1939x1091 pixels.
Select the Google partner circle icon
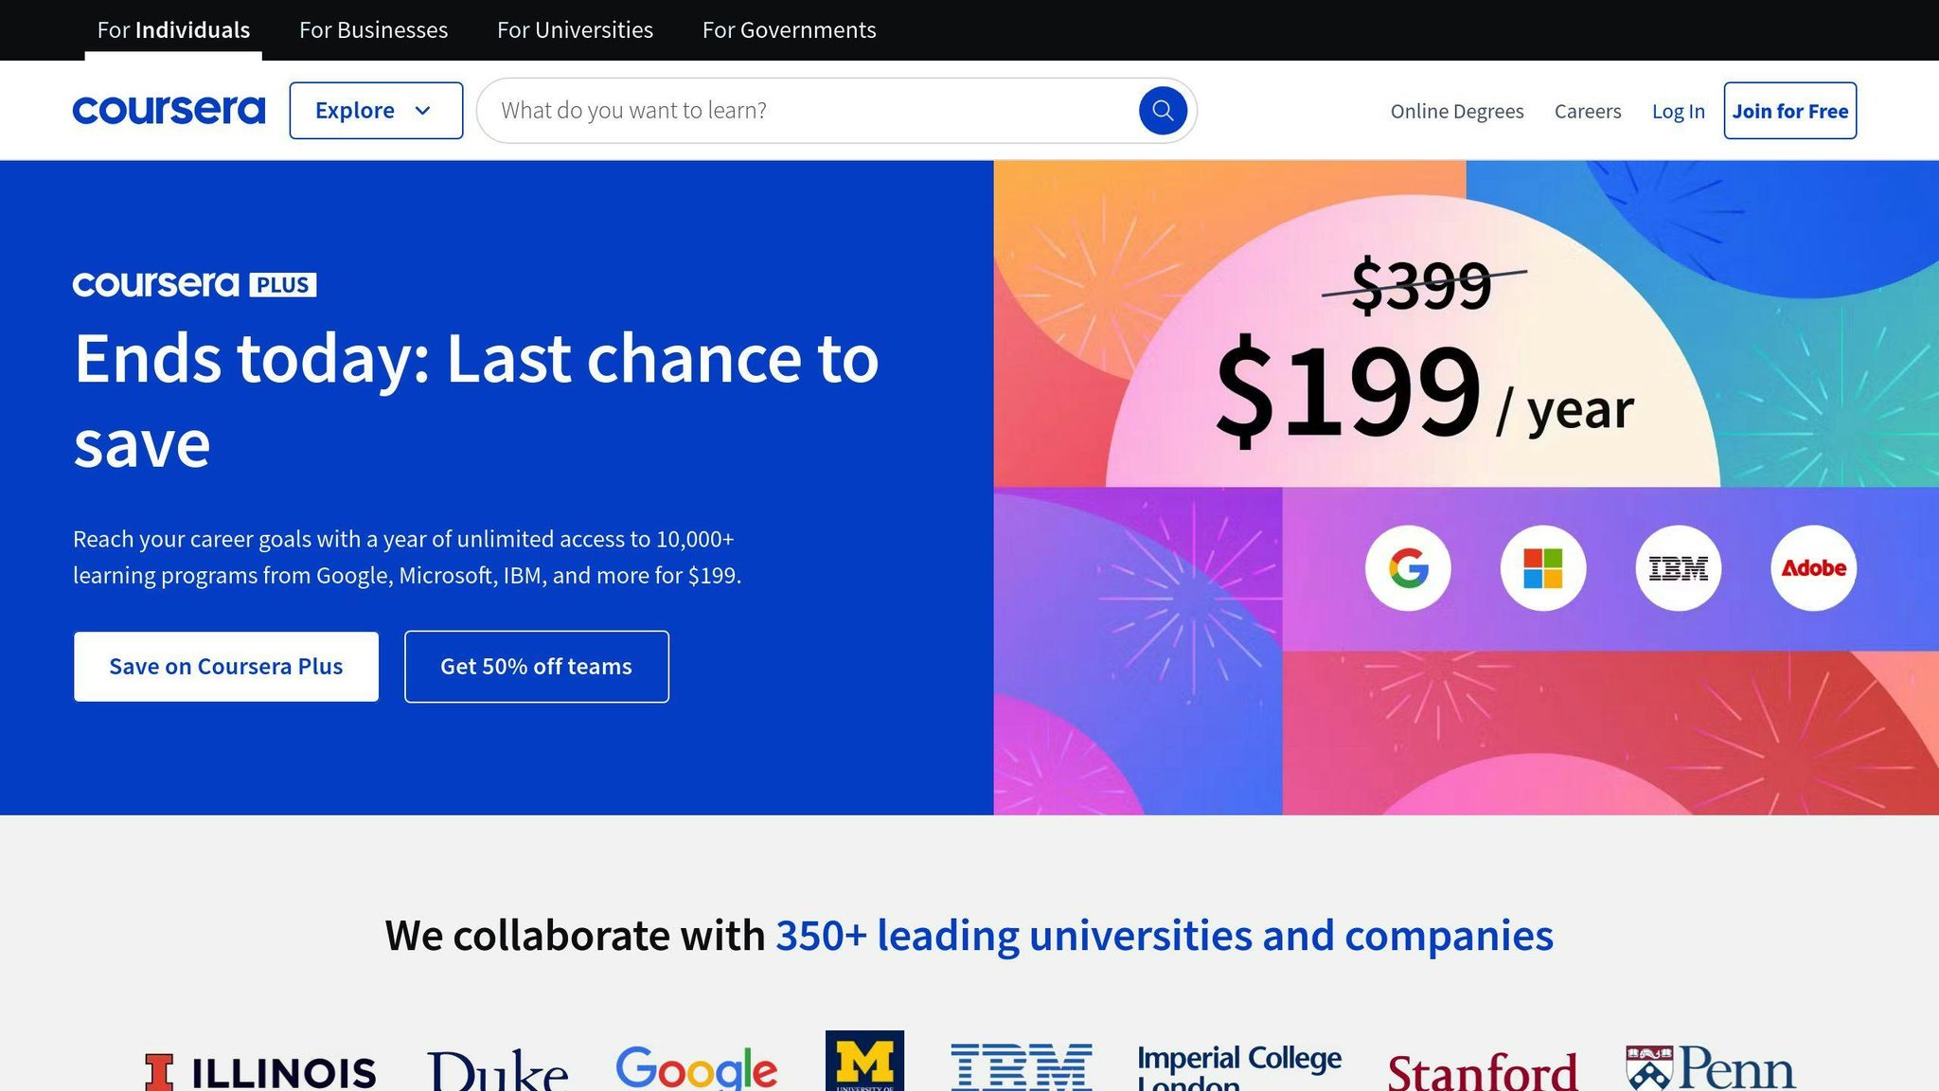1408,566
